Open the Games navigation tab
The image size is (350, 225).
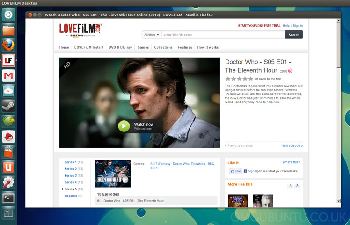pos(143,47)
